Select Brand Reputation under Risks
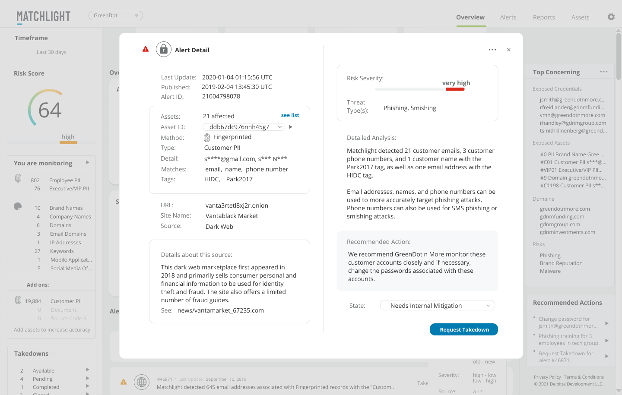This screenshot has height=395, width=622. click(x=561, y=263)
